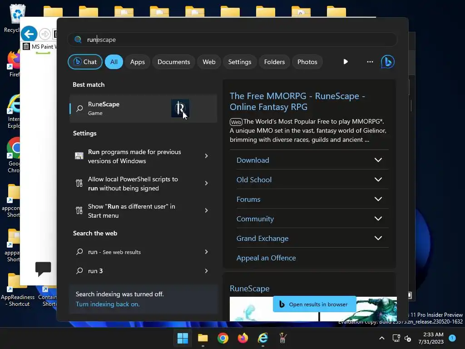The height and width of the screenshot is (349, 465).
Task: Open File Explorer from the taskbar
Action: click(x=203, y=338)
